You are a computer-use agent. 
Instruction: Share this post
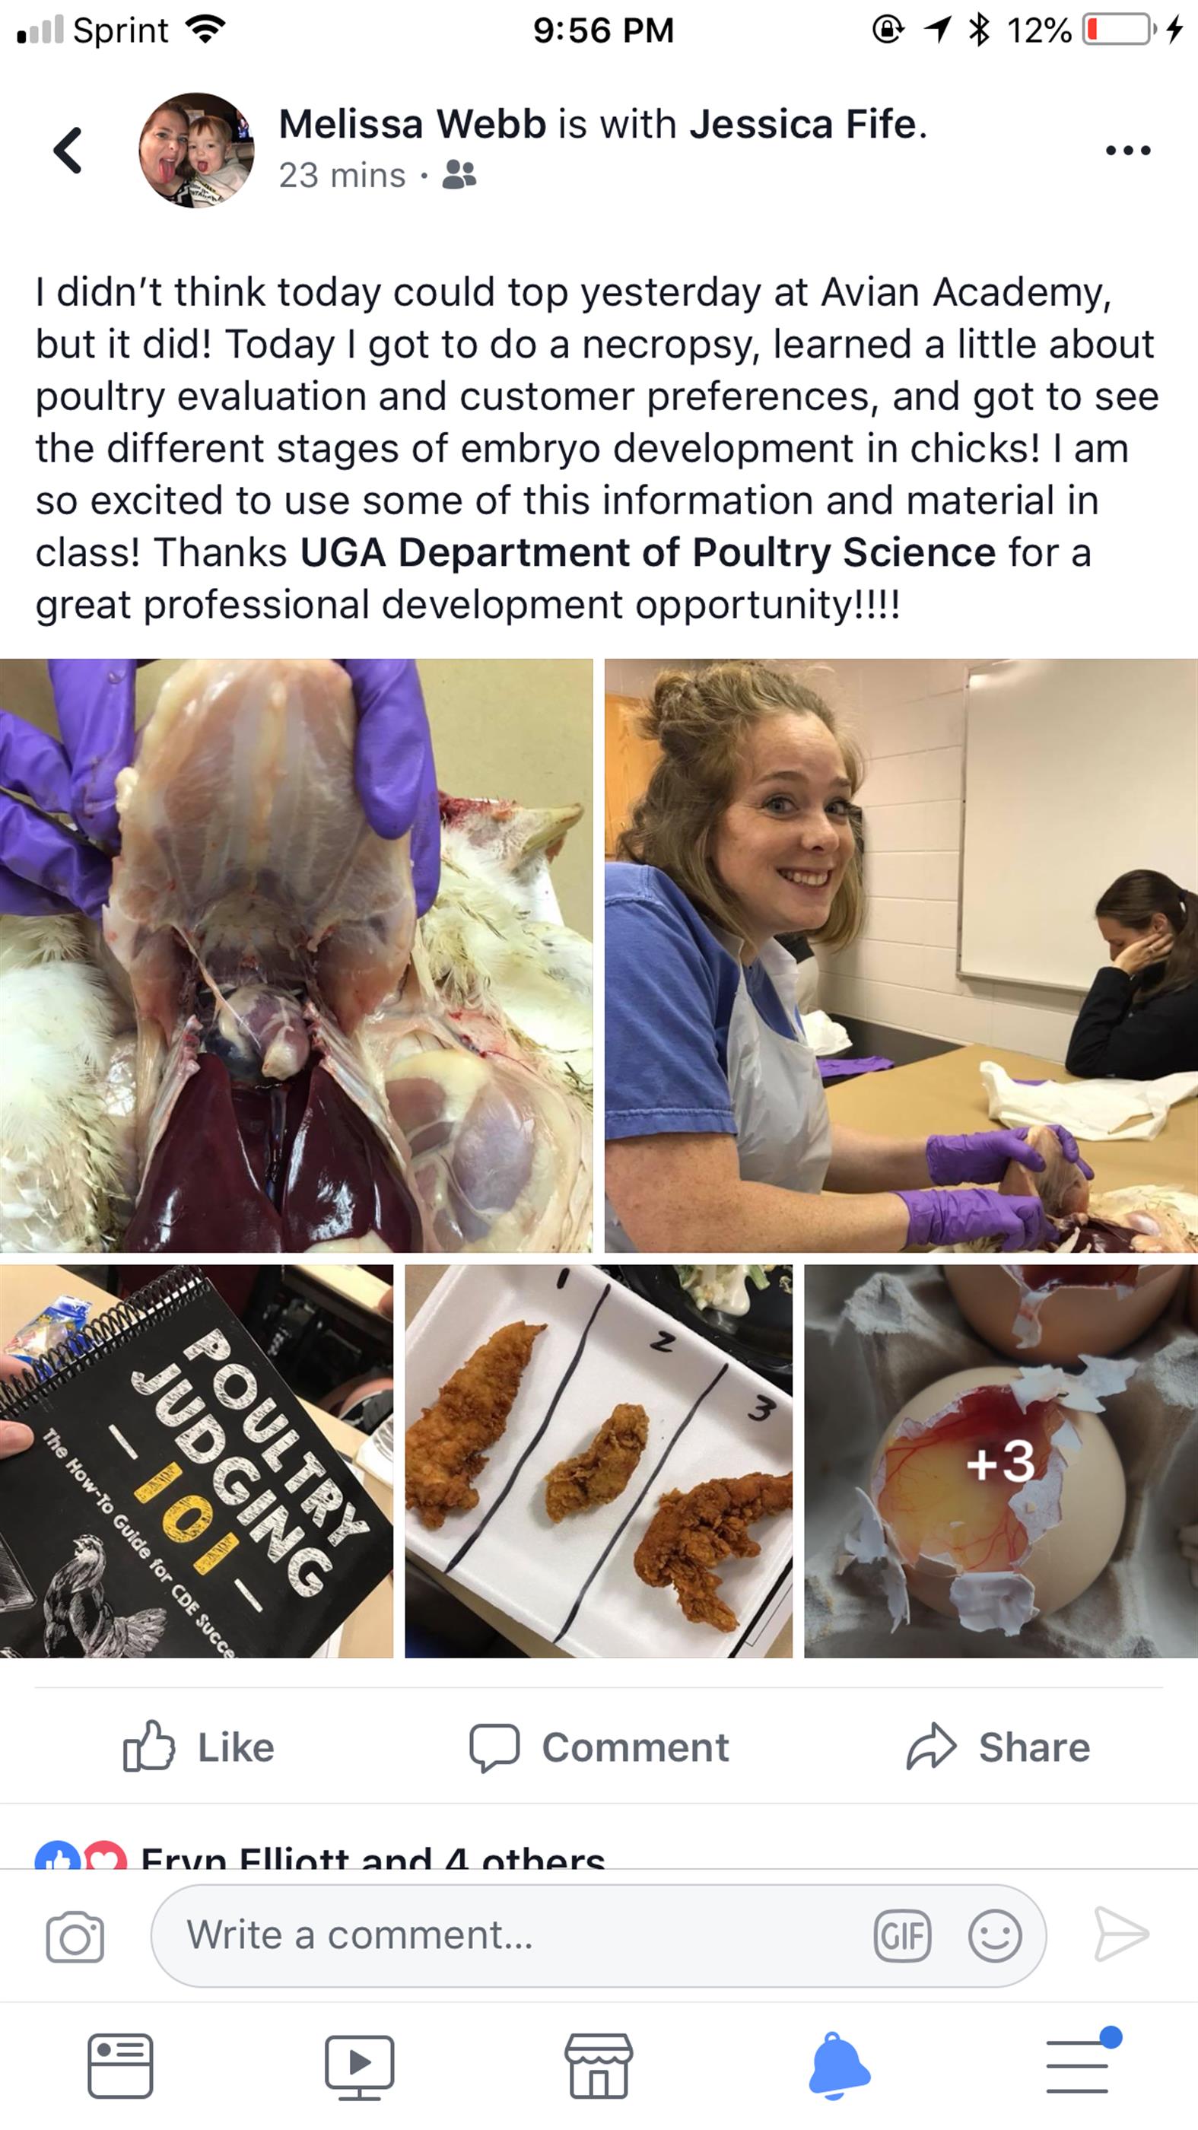[x=998, y=1747]
